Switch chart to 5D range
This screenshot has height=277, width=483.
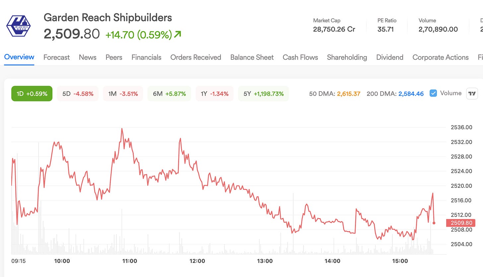click(x=78, y=94)
